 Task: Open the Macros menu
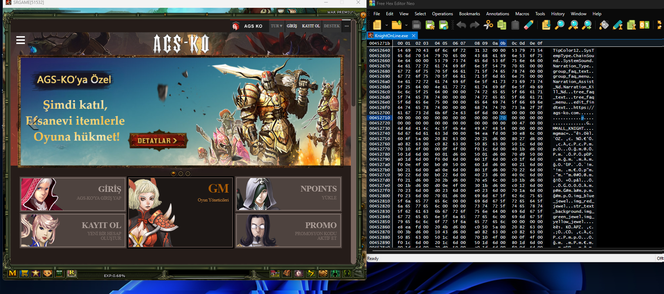point(522,14)
